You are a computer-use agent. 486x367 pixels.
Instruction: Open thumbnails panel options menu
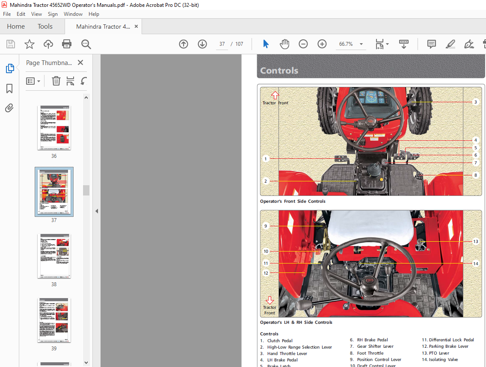pyautogui.click(x=33, y=81)
